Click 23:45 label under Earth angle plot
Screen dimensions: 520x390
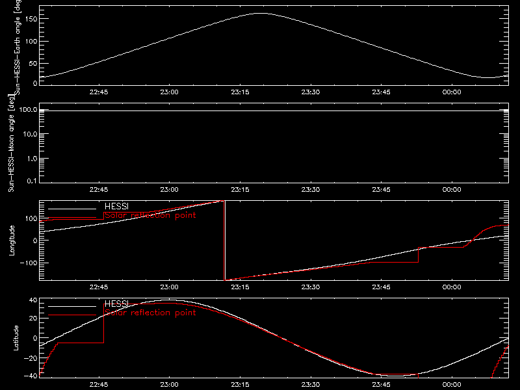pyautogui.click(x=382, y=92)
